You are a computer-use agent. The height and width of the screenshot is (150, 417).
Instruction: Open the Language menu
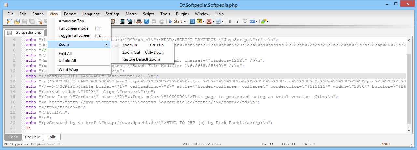[91, 14]
